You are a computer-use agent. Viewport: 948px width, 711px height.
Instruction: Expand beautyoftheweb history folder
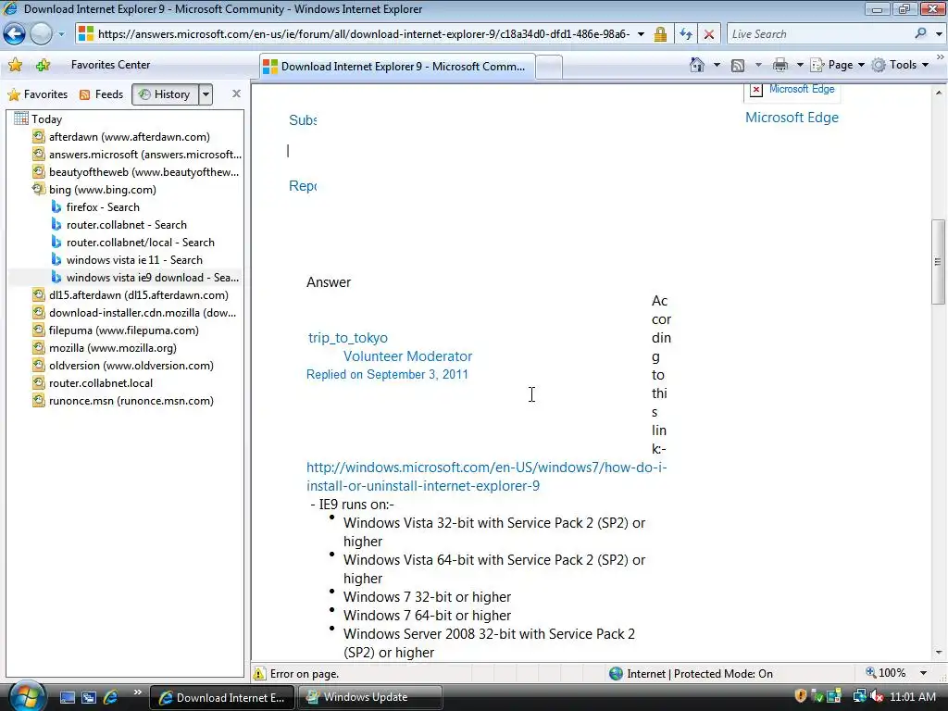(x=136, y=171)
